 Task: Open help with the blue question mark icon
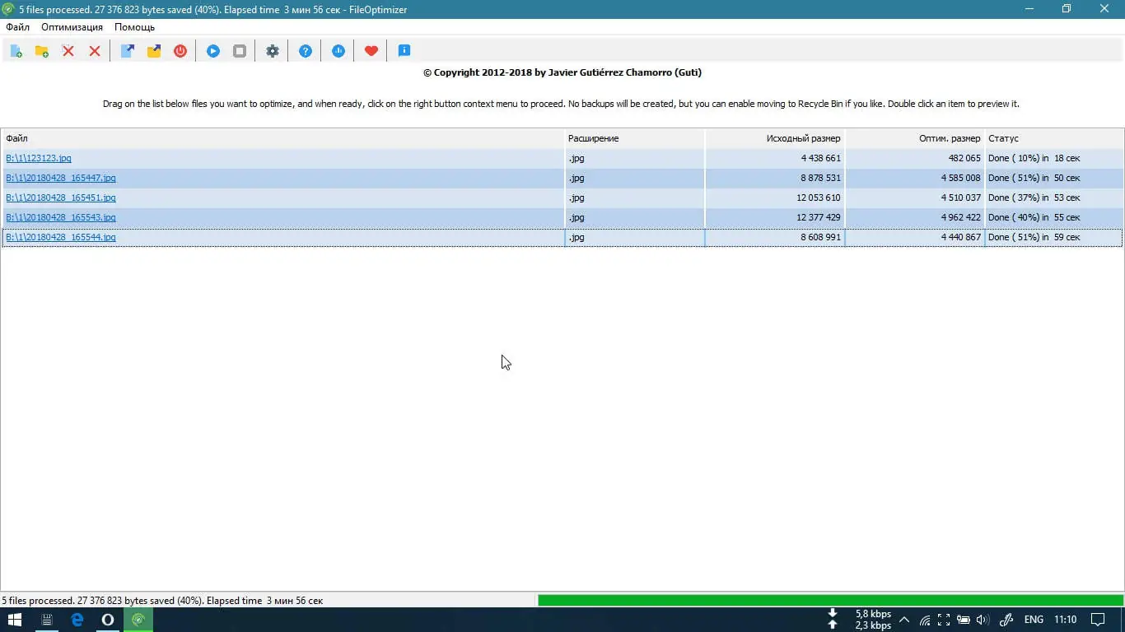pyautogui.click(x=306, y=51)
